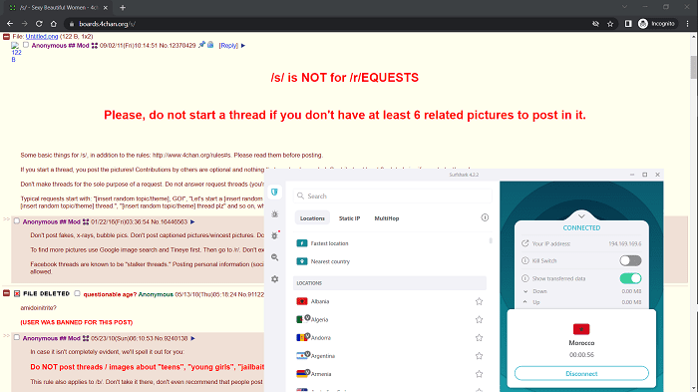698x392 pixels.
Task: Check the box for post No.12370429
Action: point(26,45)
